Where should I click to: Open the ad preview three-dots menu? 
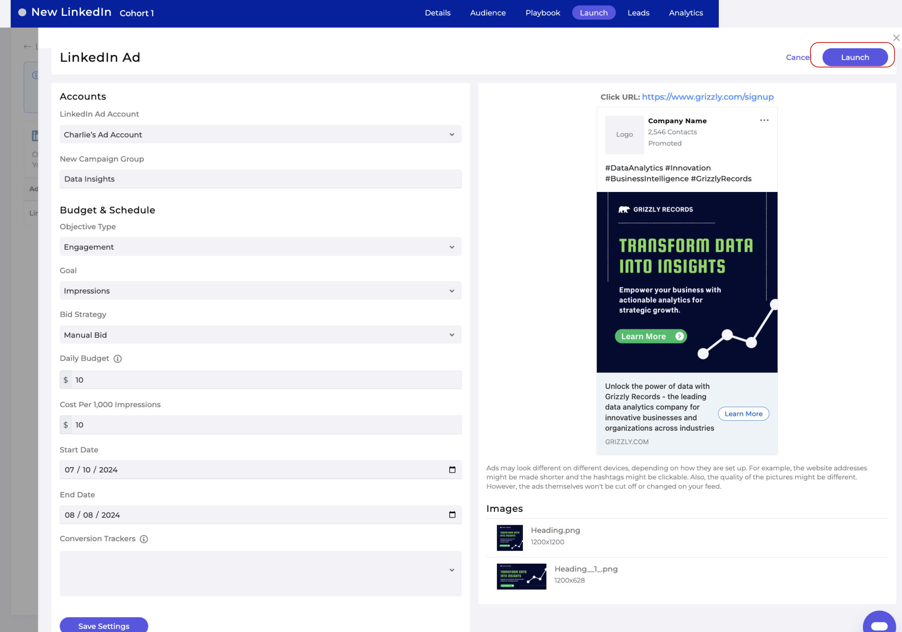764,120
